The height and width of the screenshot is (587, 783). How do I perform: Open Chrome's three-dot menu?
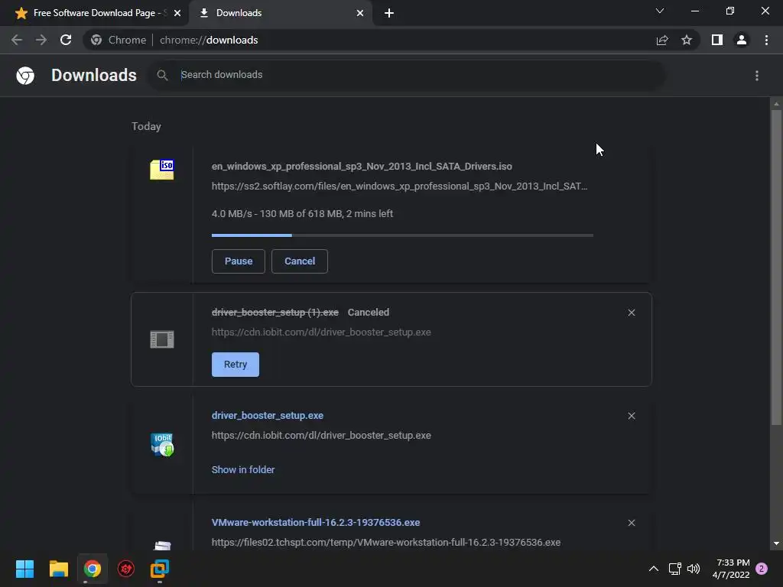click(766, 40)
